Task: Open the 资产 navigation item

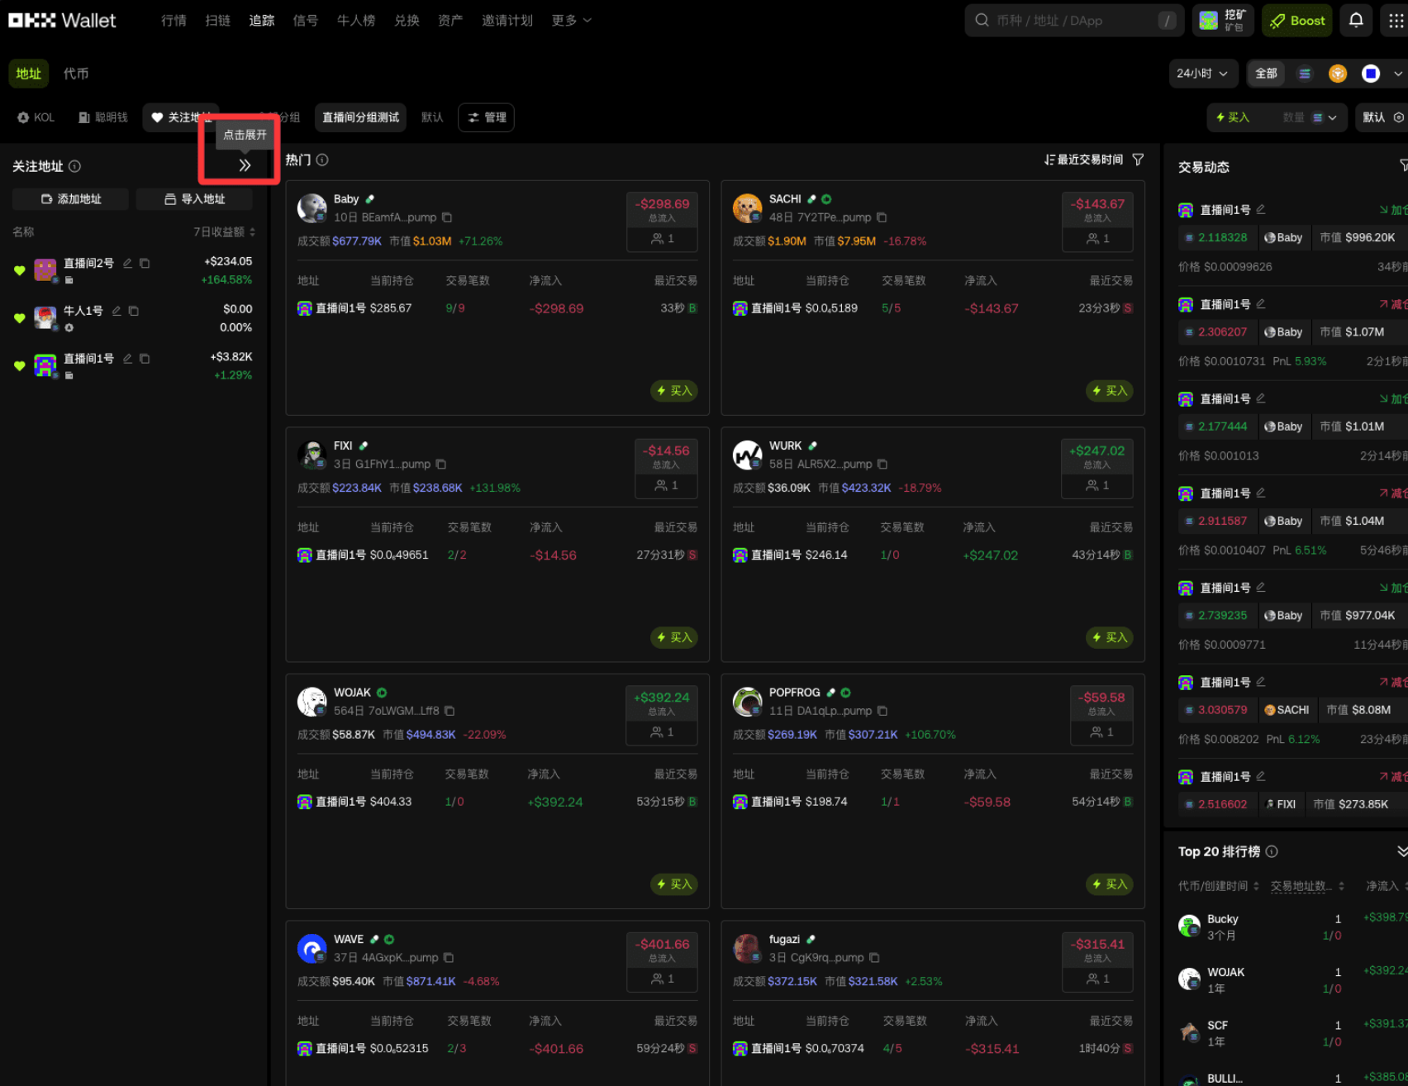Action: tap(450, 21)
